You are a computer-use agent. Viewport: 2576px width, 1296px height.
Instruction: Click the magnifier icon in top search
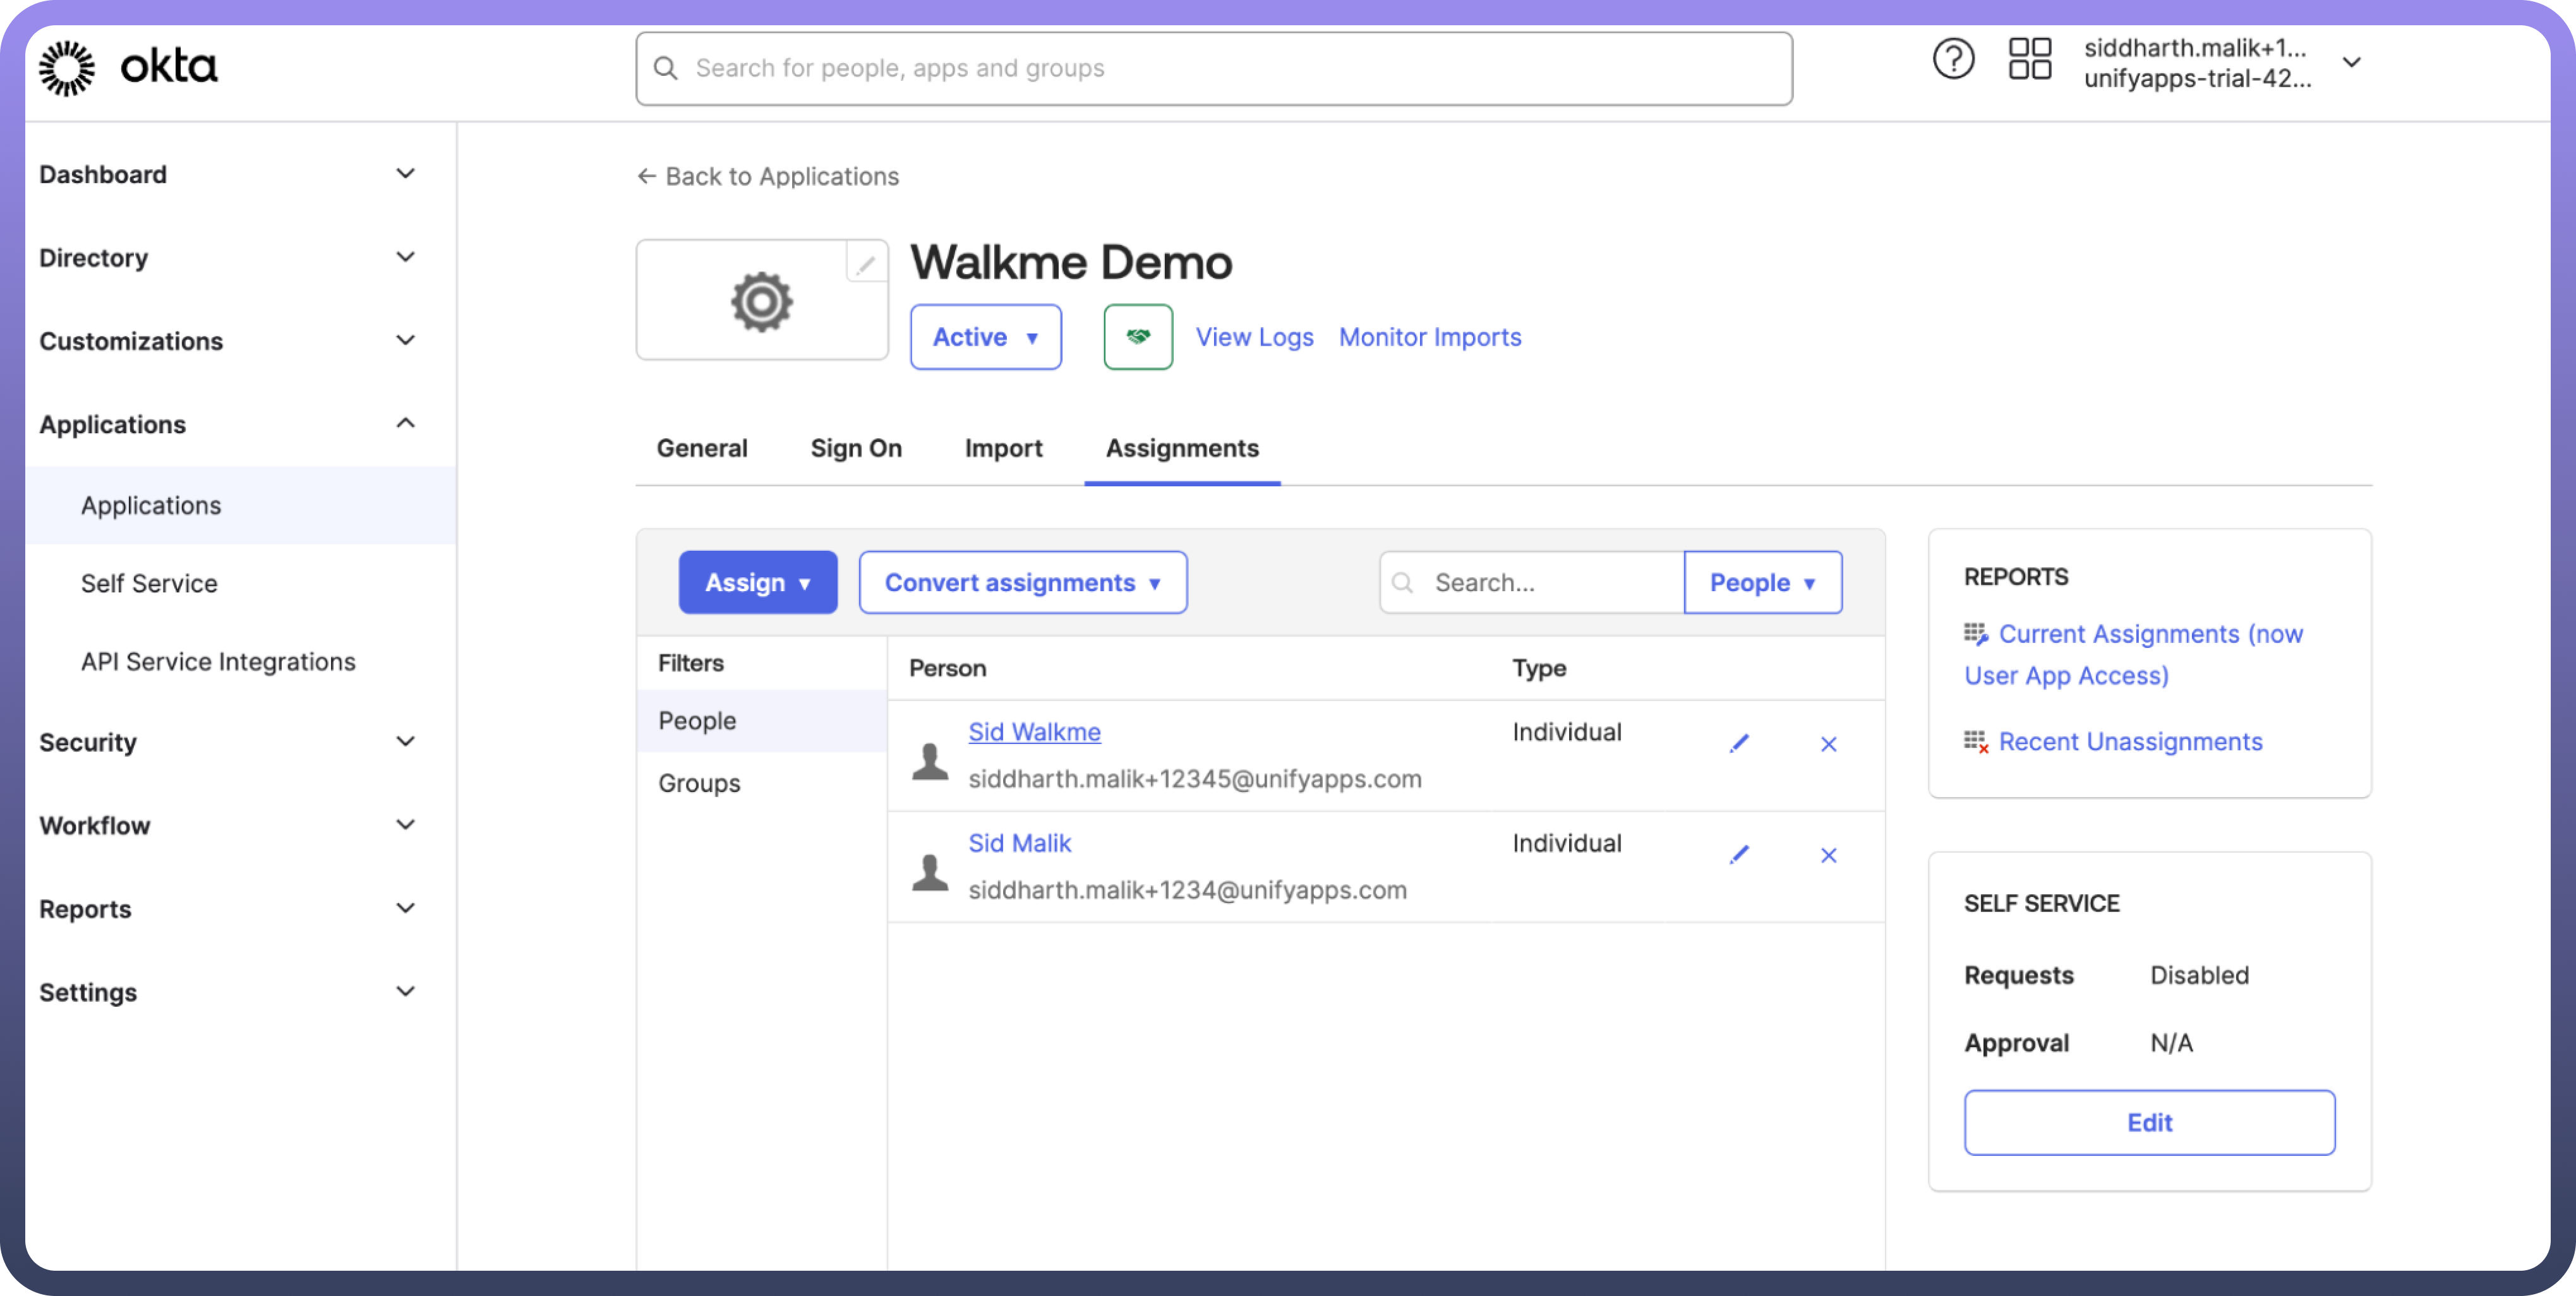click(665, 68)
